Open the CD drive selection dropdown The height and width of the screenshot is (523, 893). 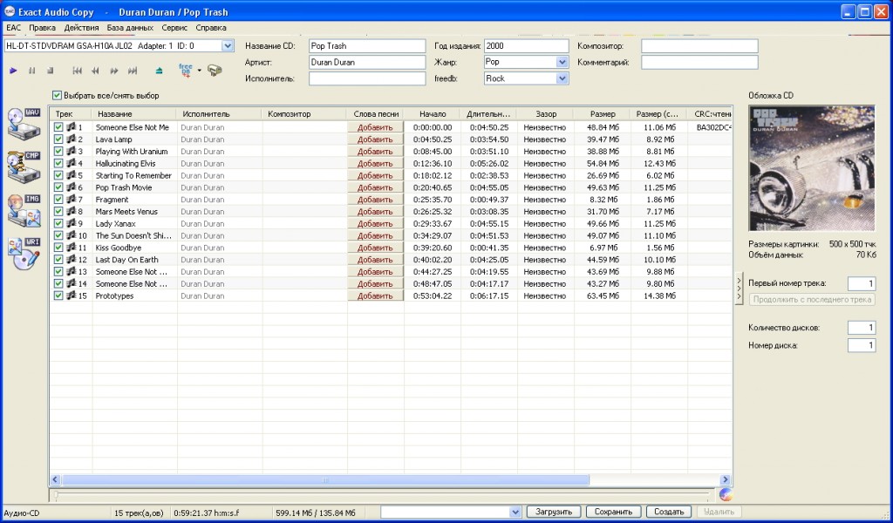click(x=228, y=45)
